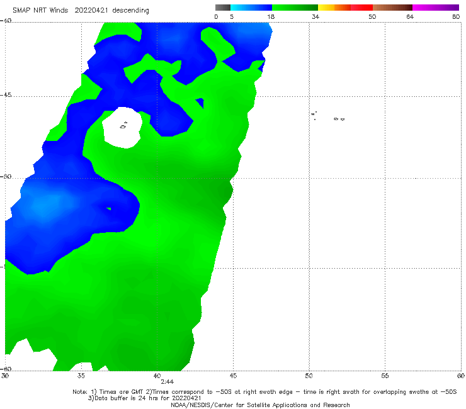This screenshot has height=409, width=466.
Task: Click the blue 5-18 segment of the color bar
Action: point(251,8)
